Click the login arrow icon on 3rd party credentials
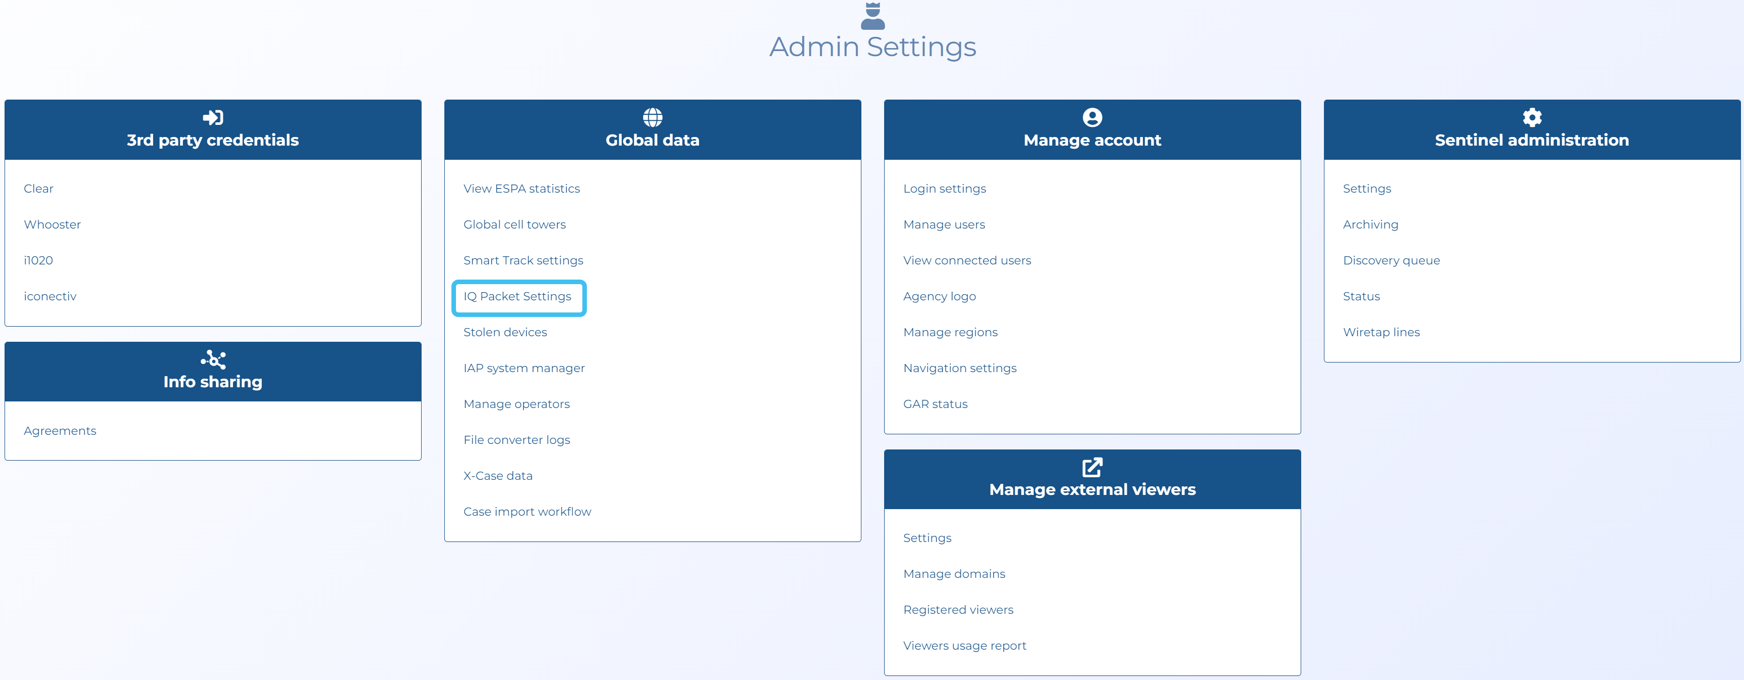Screen dimensions: 1744x680 (x=213, y=116)
